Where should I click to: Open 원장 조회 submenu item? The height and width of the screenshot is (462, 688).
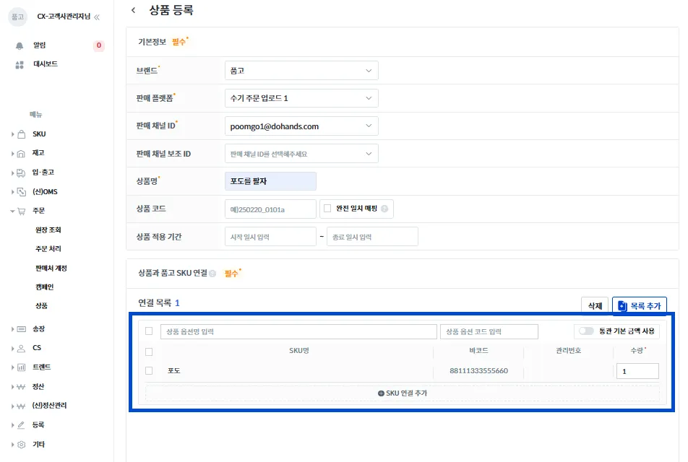click(48, 230)
